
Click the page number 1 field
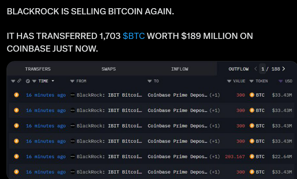point(263,69)
